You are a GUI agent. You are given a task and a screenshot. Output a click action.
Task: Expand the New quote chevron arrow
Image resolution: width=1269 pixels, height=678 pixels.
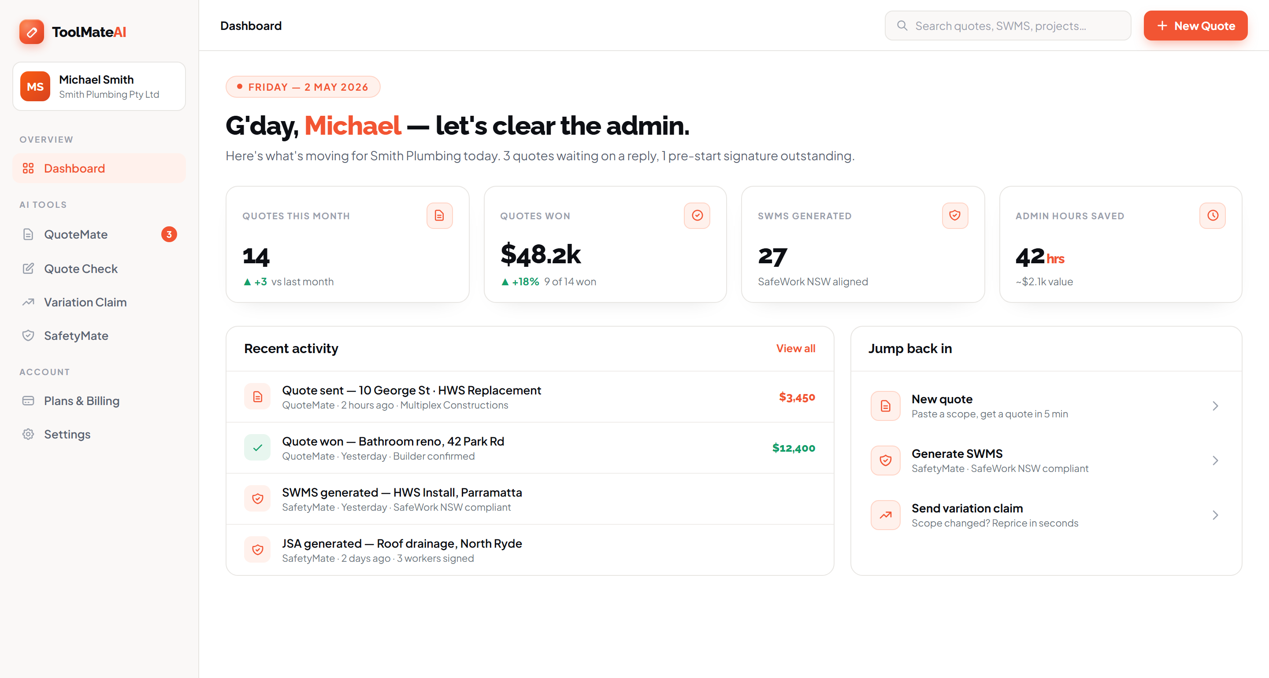1215,406
